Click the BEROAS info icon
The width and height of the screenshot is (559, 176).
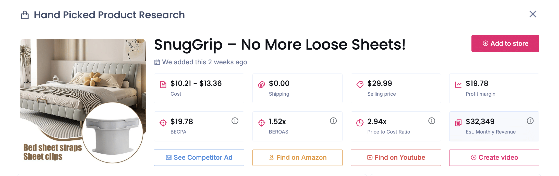click(x=333, y=121)
